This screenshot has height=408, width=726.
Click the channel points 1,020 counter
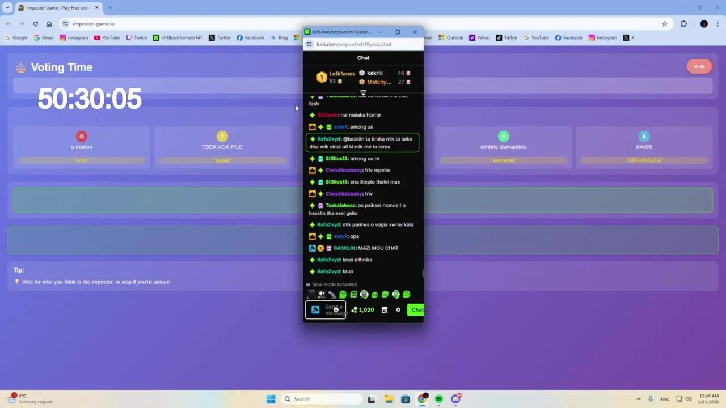click(363, 310)
